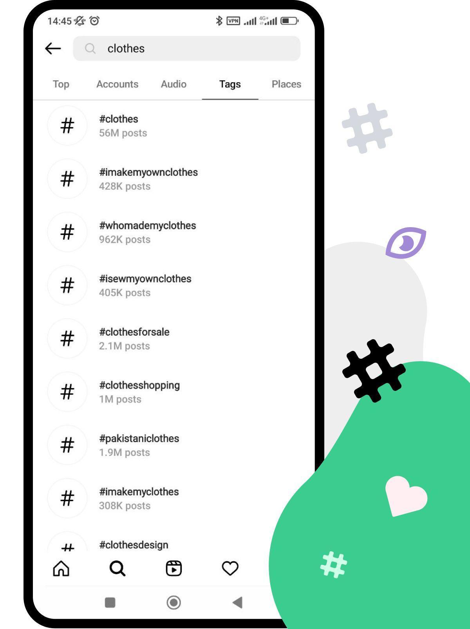Open the Reels section
This screenshot has width=470, height=629.
tap(174, 569)
